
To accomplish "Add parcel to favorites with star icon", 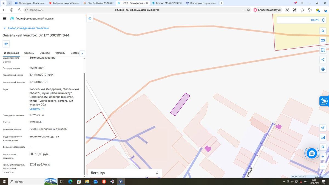I will click(x=6, y=44).
